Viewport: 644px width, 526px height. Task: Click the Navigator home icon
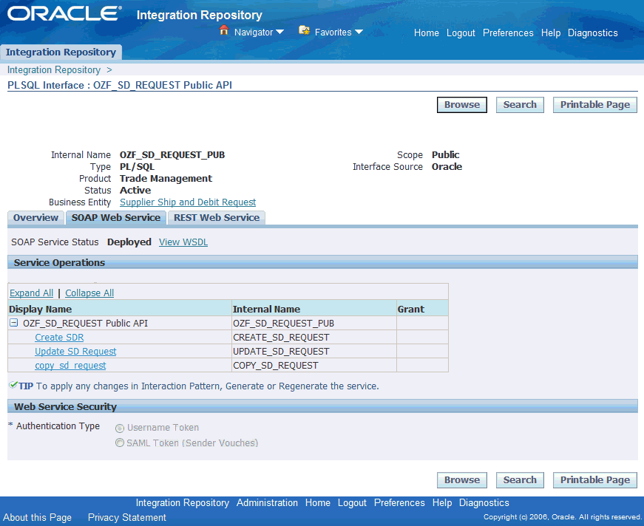224,30
